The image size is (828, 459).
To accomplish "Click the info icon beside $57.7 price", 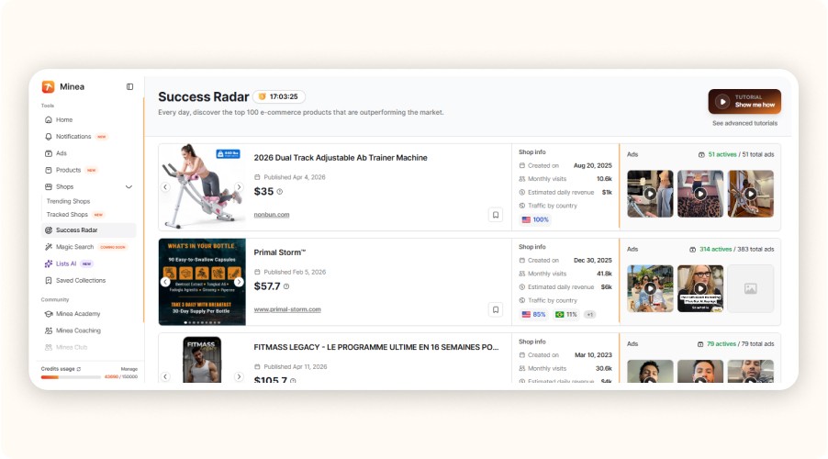I will click(286, 286).
